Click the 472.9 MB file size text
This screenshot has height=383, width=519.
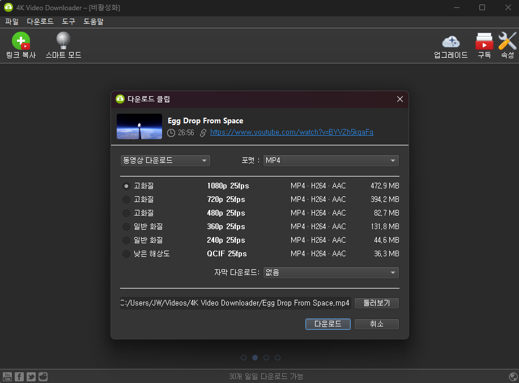point(385,186)
